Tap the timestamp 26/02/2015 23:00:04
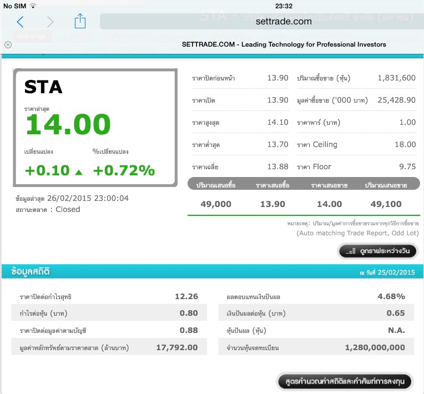 coord(88,198)
